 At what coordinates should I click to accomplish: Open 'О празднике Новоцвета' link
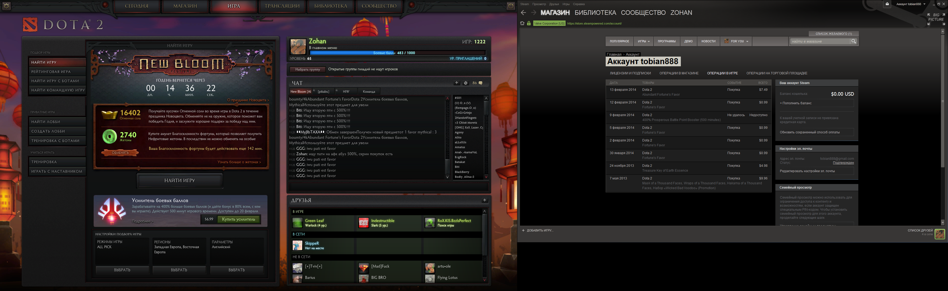[248, 100]
